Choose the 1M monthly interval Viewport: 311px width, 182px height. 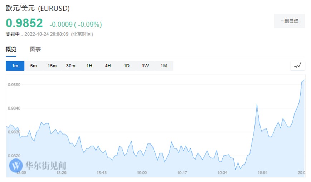[x=164, y=66]
